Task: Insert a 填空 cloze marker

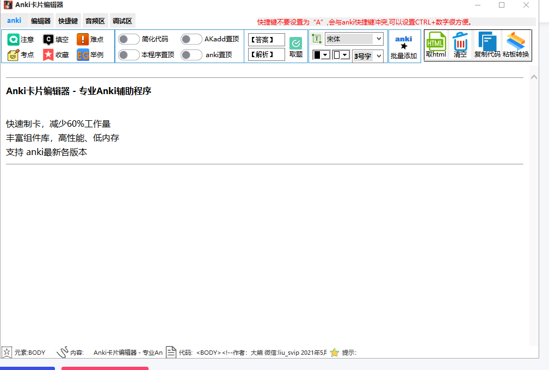Action: tap(55, 40)
